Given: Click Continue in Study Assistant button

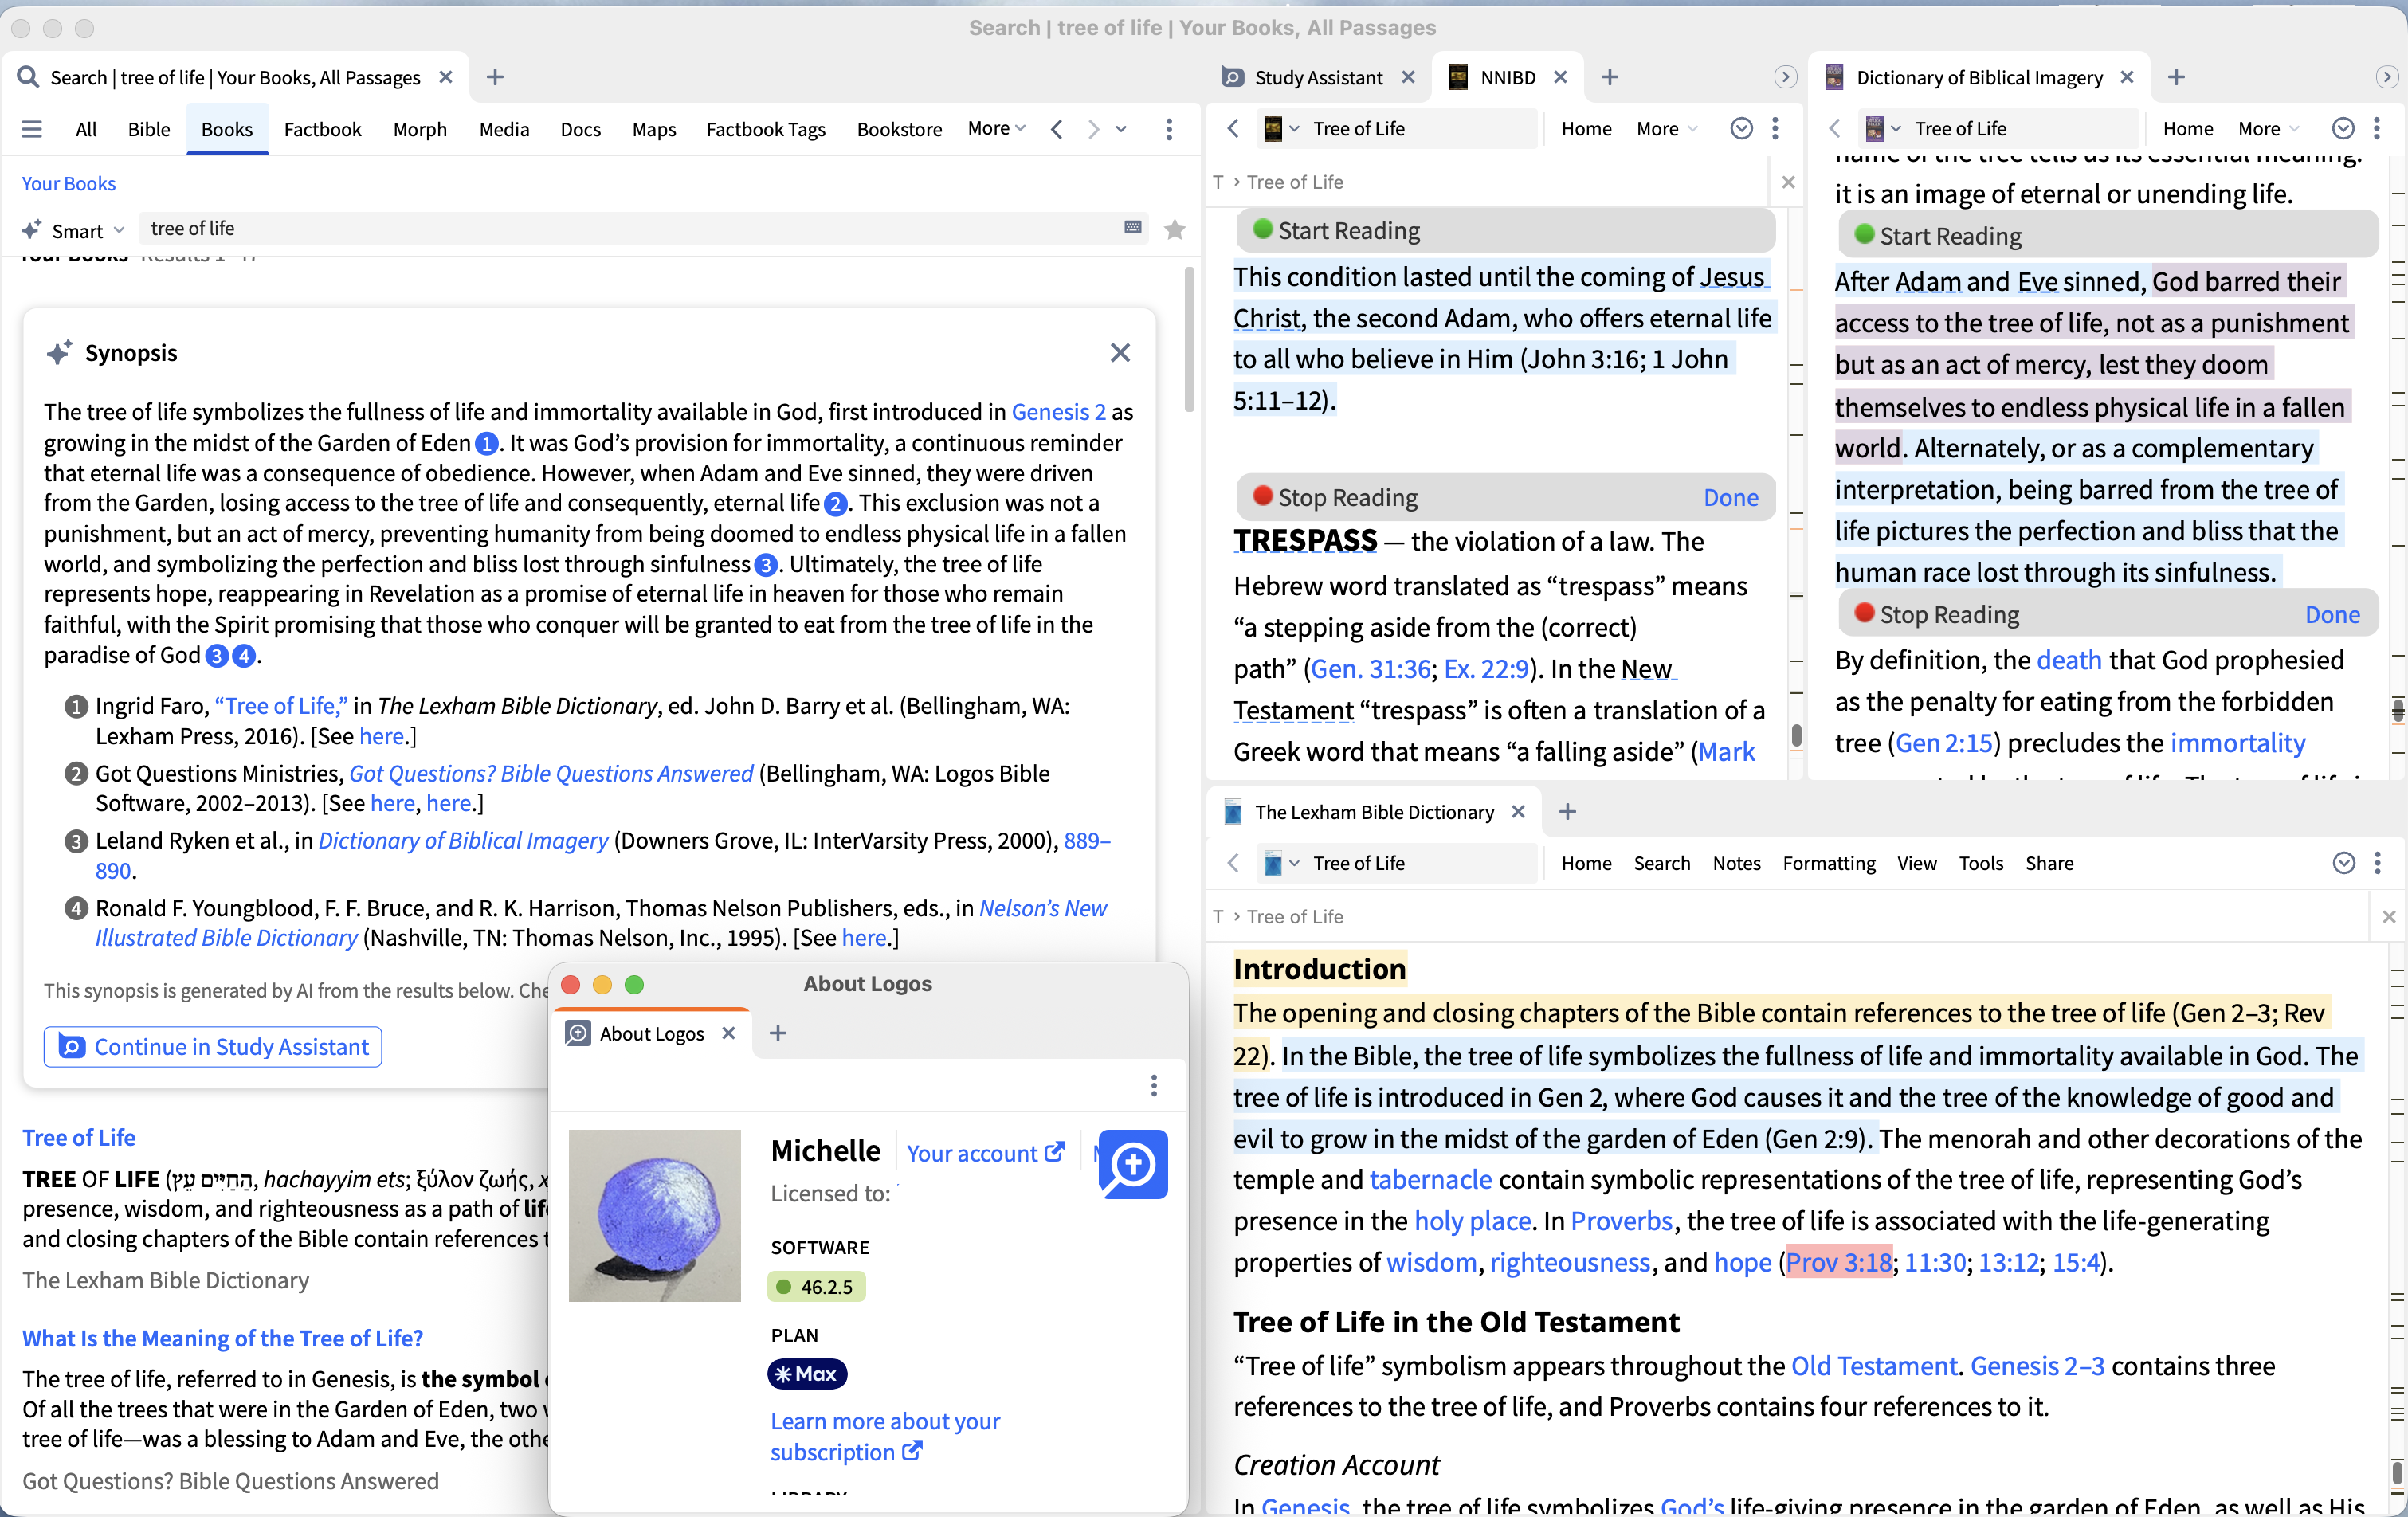Looking at the screenshot, I should tap(213, 1046).
